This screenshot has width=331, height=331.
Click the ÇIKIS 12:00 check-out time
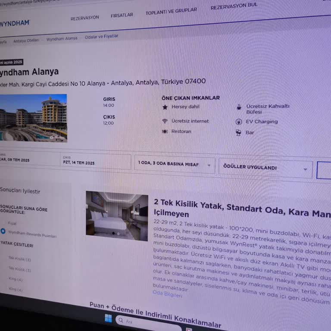(109, 120)
